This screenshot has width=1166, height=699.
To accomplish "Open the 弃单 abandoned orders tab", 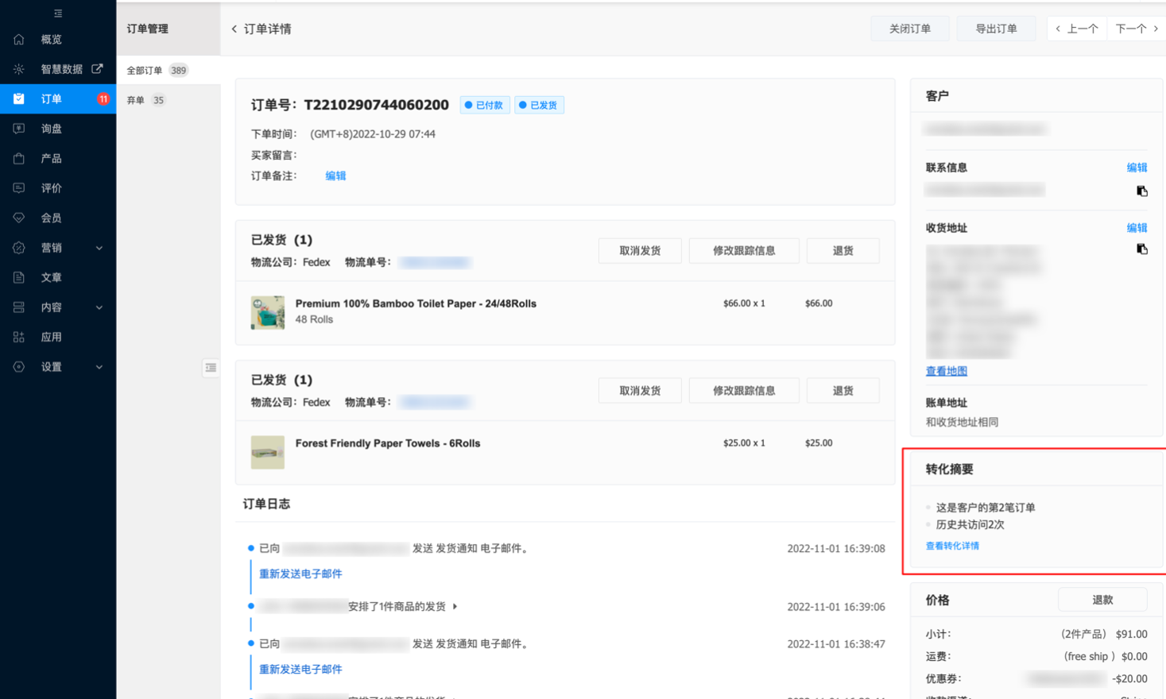I will [x=136, y=100].
